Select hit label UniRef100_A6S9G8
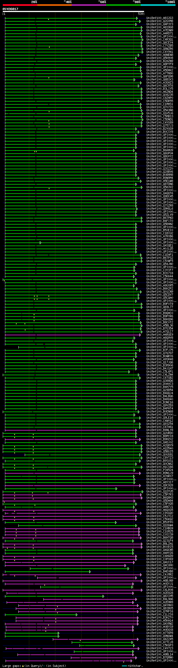Image resolution: width=178 pixels, height=668 pixels. (x=160, y=27)
